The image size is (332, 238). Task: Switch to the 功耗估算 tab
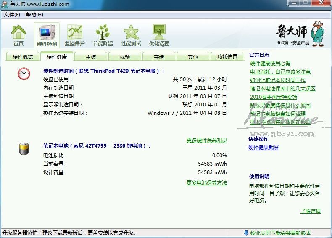click(227, 57)
